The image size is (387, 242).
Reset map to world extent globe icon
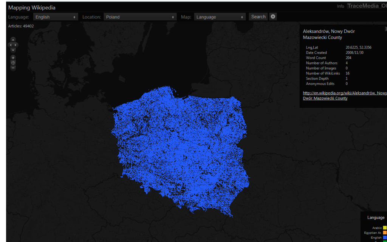point(13,63)
